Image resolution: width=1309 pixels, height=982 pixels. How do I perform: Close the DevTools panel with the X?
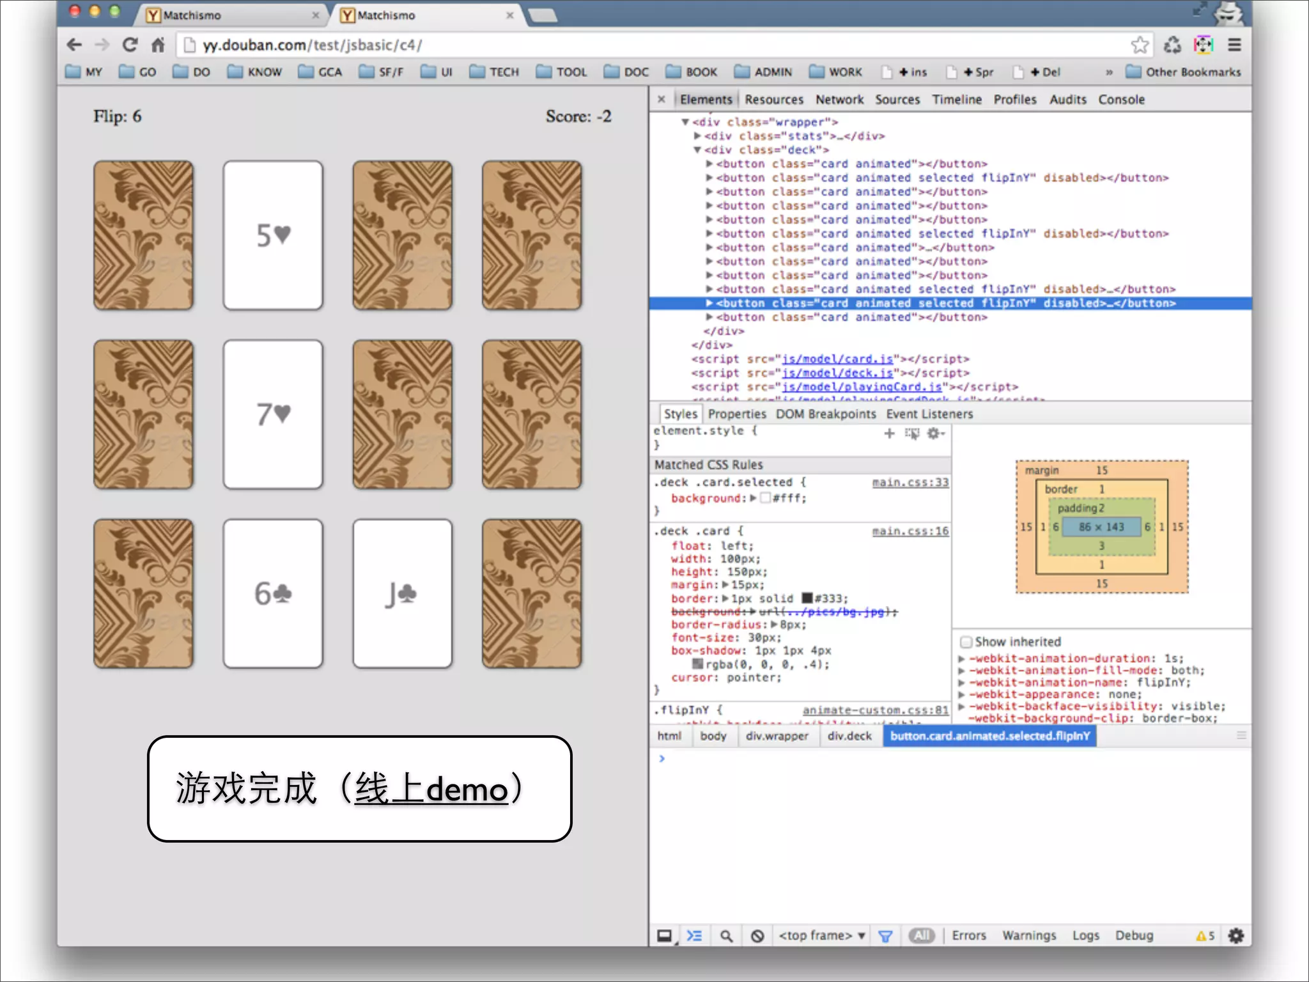(662, 99)
